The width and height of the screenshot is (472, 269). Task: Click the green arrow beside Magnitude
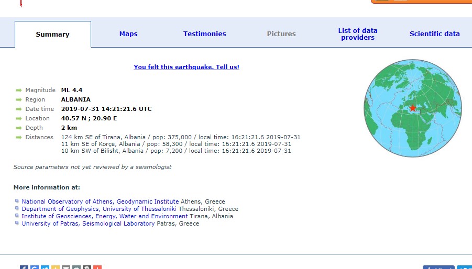tap(18, 91)
